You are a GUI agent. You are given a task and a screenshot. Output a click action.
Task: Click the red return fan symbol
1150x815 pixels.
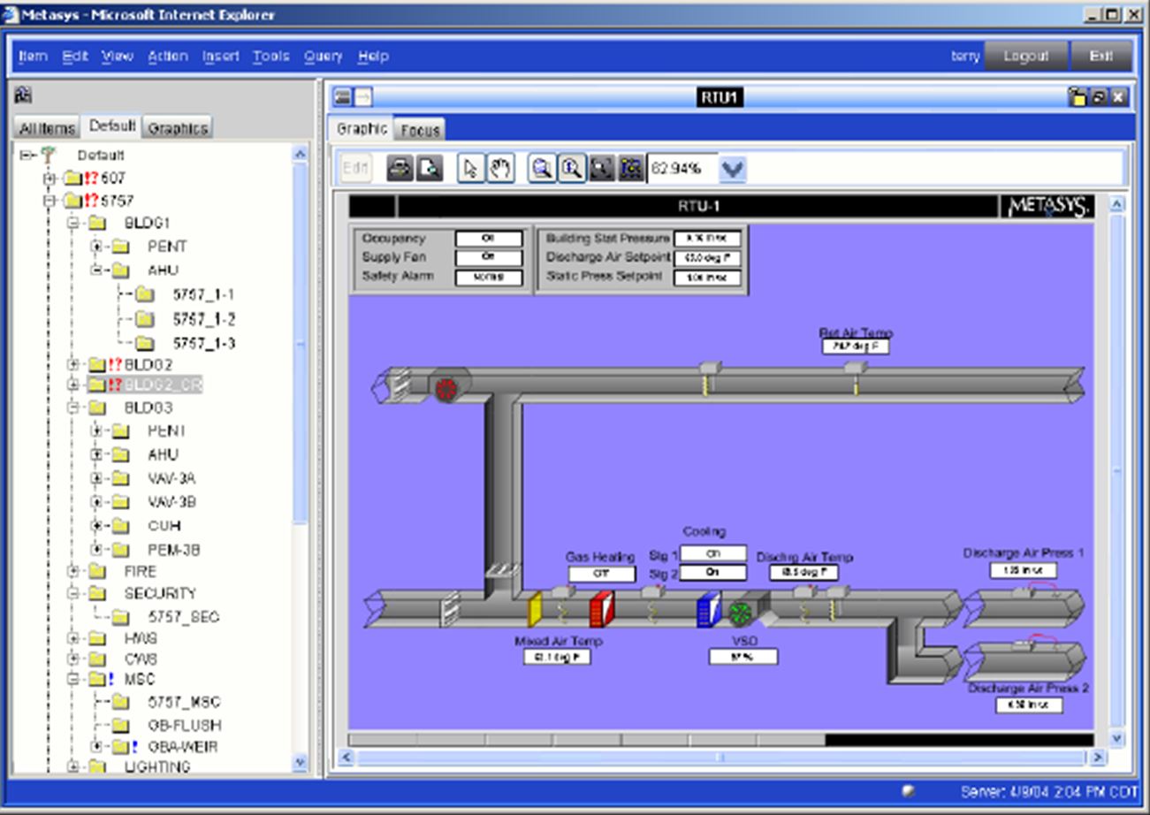coord(446,389)
